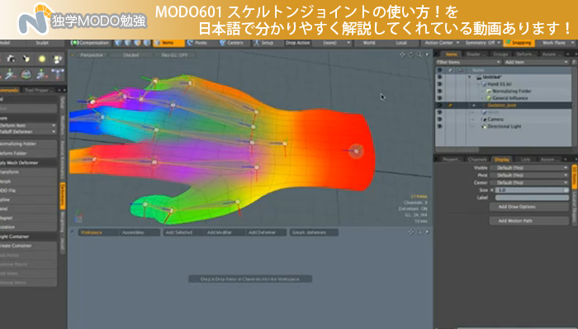Open the Pivot Default (Yes) dropdown

coord(529,176)
